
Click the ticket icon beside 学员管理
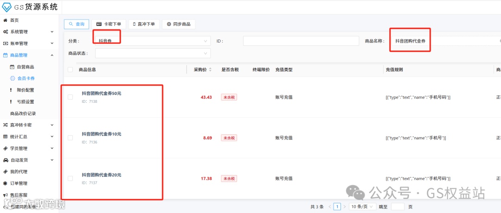6,149
